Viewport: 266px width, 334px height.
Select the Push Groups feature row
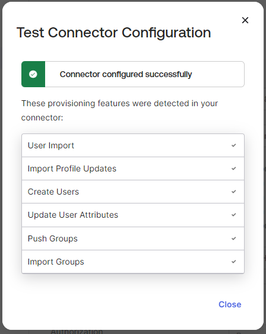point(133,238)
